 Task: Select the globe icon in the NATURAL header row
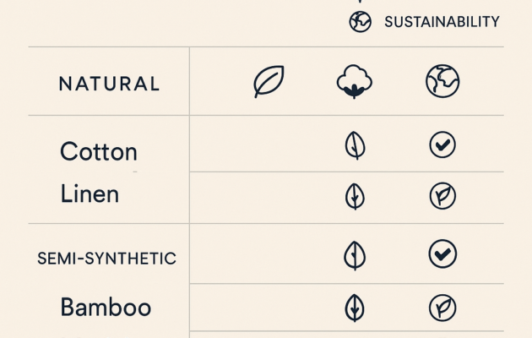pyautogui.click(x=442, y=81)
